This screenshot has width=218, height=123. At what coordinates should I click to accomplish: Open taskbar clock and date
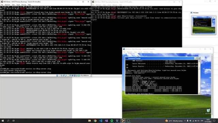pyautogui.click(x=208, y=121)
